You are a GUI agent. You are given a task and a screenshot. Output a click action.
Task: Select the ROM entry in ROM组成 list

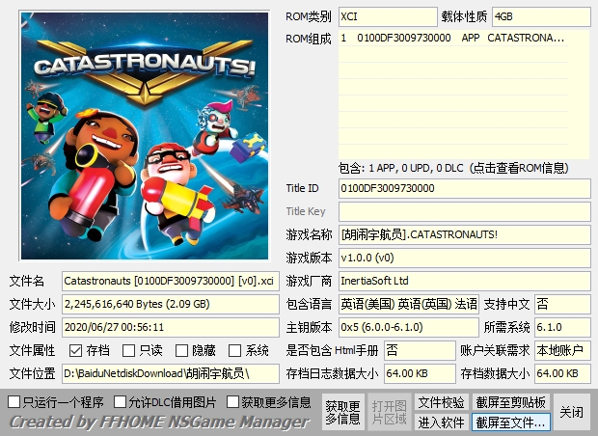pyautogui.click(x=453, y=39)
